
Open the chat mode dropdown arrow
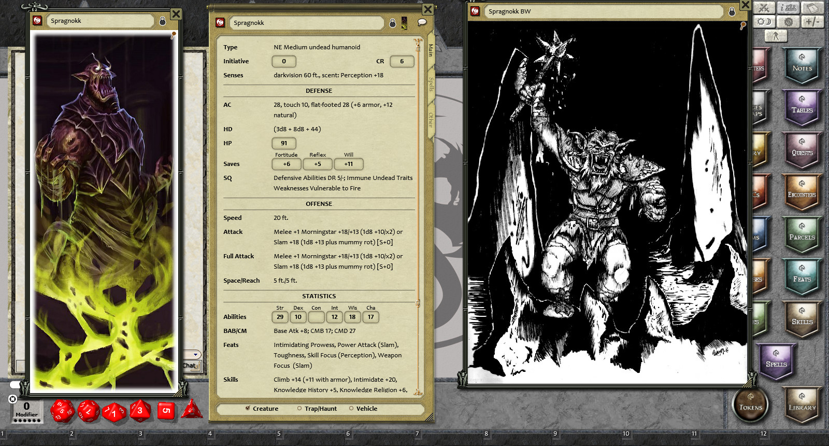(x=195, y=355)
